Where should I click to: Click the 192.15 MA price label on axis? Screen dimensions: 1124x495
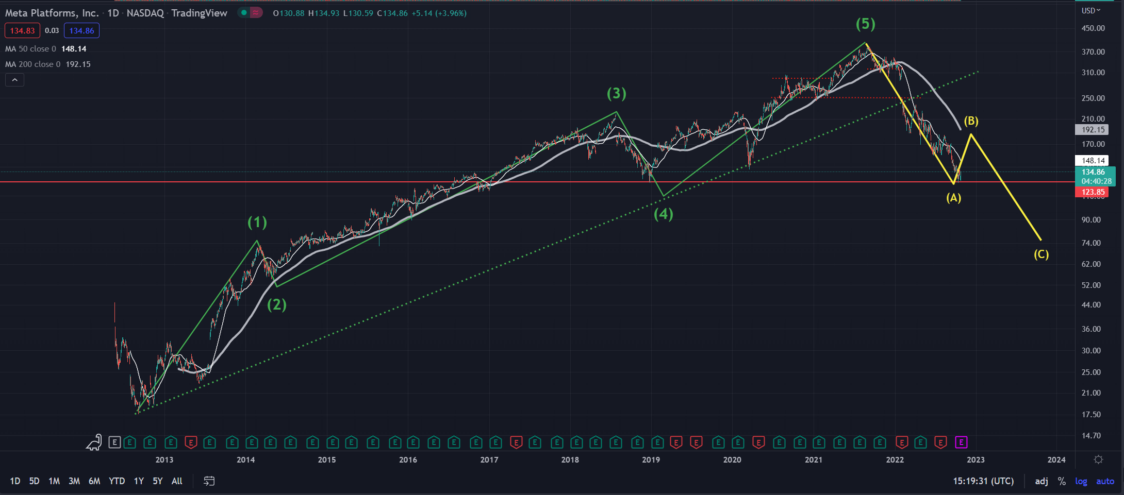click(x=1093, y=130)
